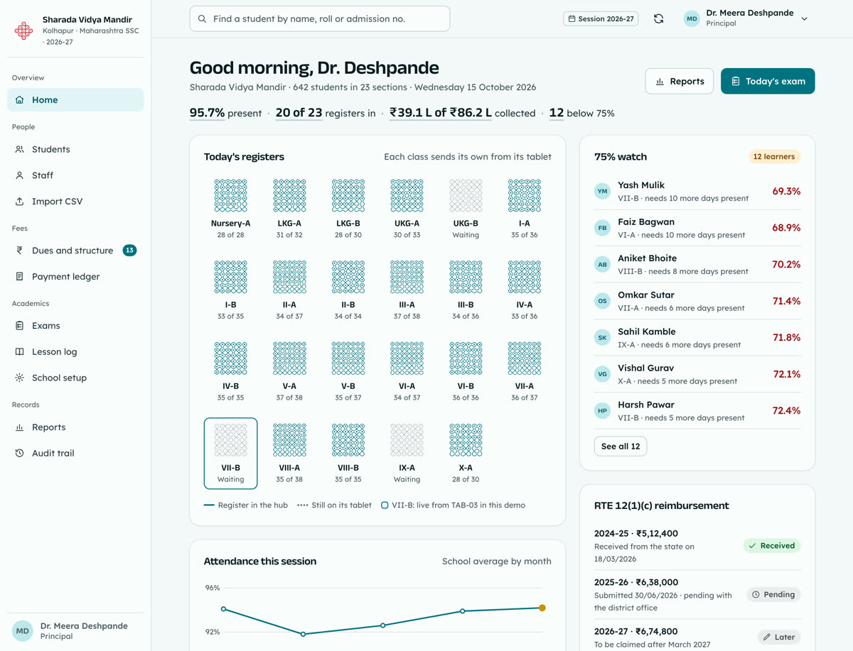
Task: Open Students in the sidebar
Action: point(75,149)
